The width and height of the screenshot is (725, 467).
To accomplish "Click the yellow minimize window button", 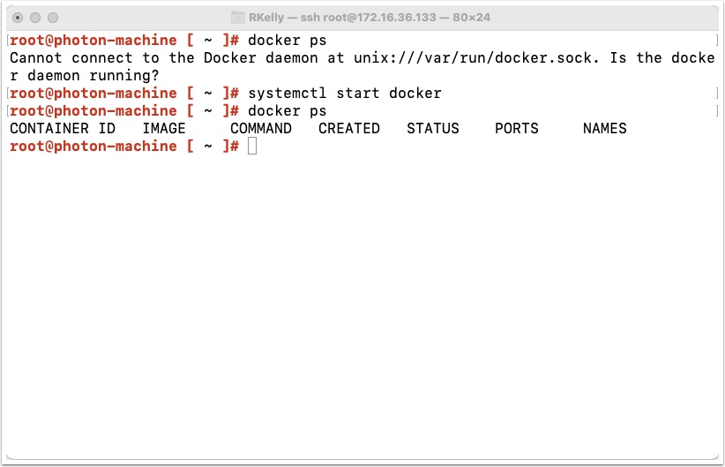I will pos(35,18).
